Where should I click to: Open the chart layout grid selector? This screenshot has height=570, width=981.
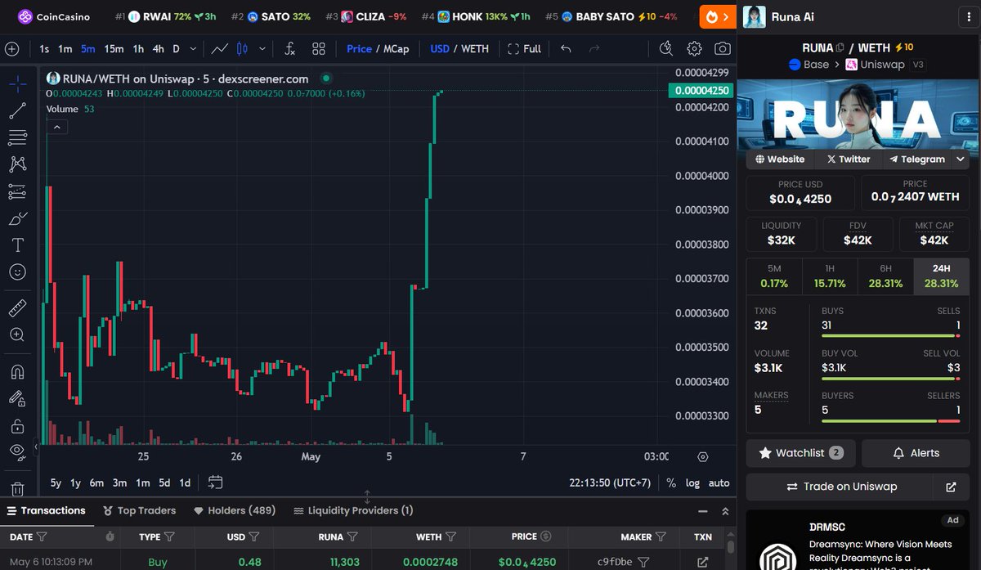(319, 49)
